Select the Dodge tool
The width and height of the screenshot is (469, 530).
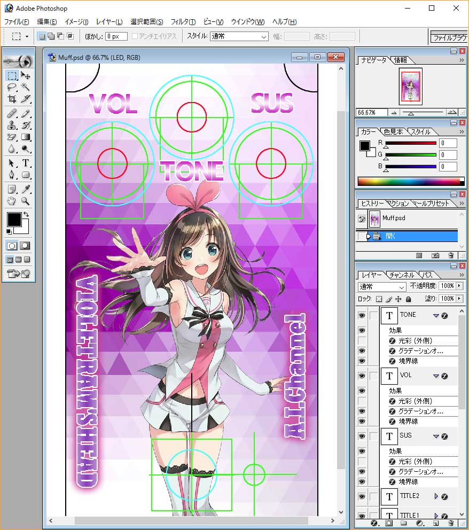tap(25, 149)
